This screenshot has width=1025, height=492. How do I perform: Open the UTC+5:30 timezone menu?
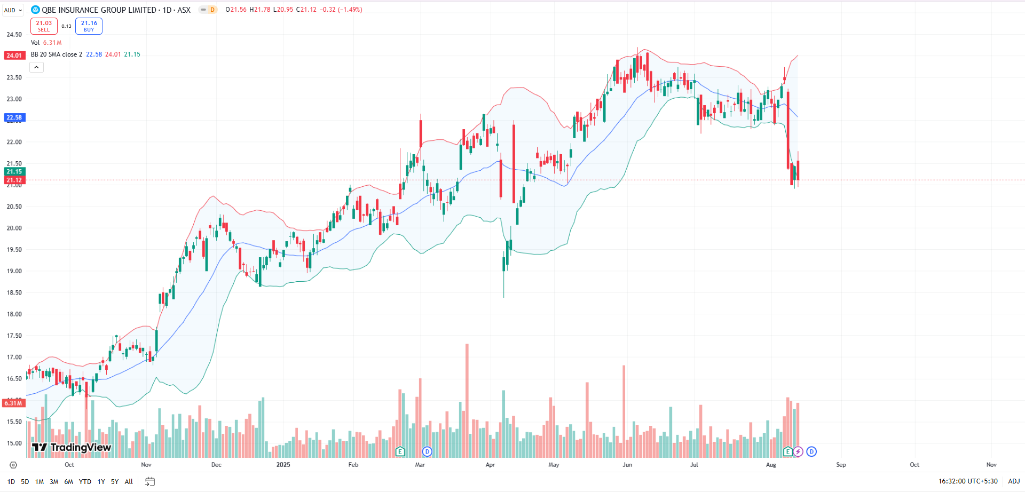click(968, 481)
